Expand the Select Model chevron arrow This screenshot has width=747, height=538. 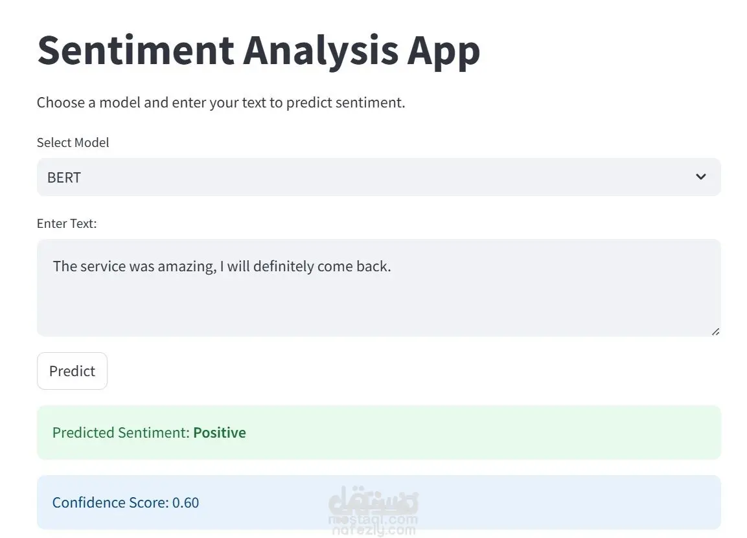click(x=700, y=177)
